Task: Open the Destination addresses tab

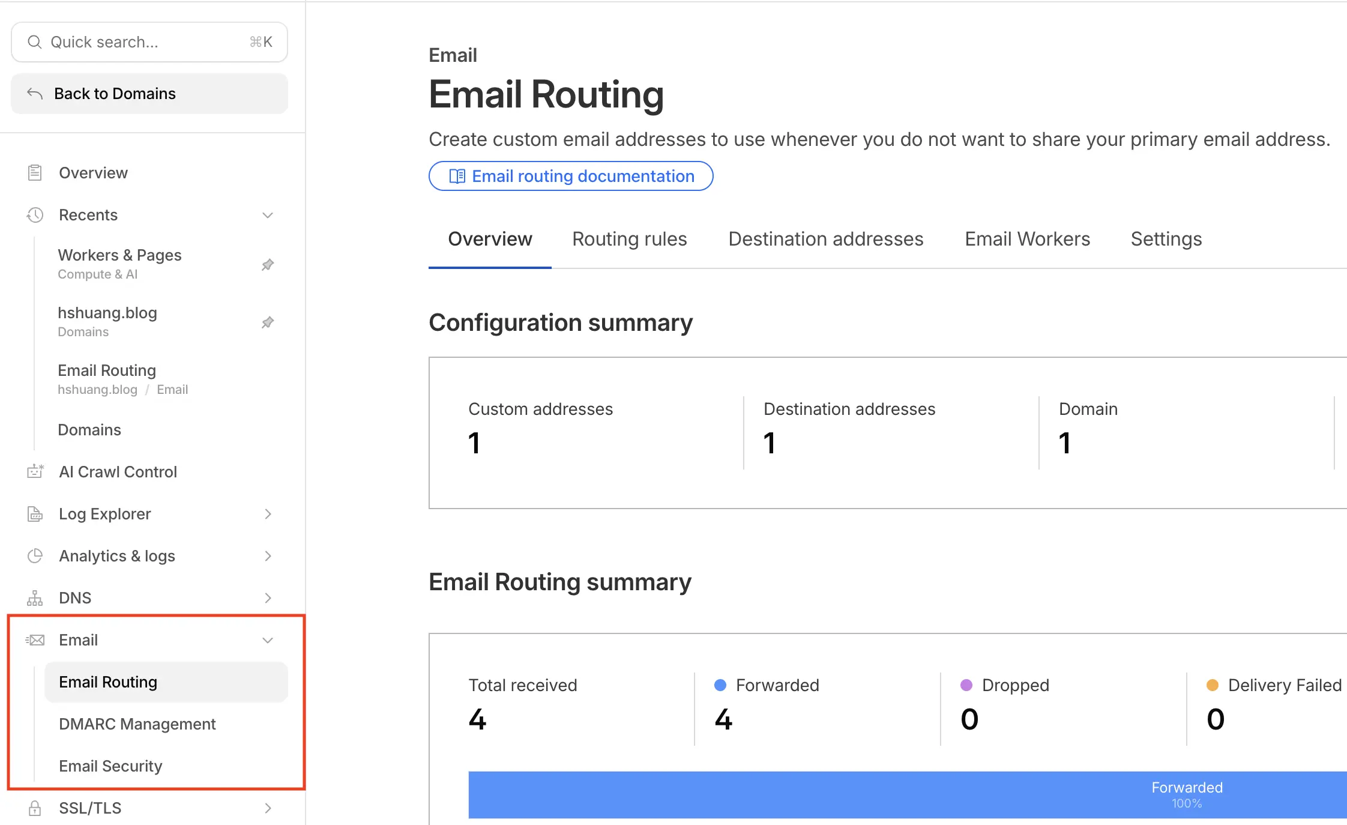Action: 826,238
